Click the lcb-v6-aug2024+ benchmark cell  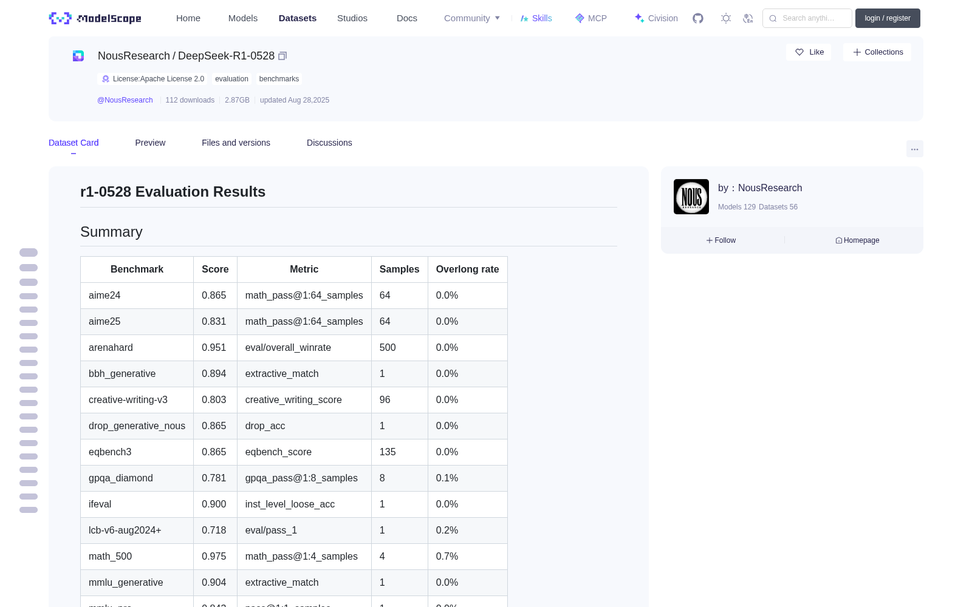coord(137,531)
